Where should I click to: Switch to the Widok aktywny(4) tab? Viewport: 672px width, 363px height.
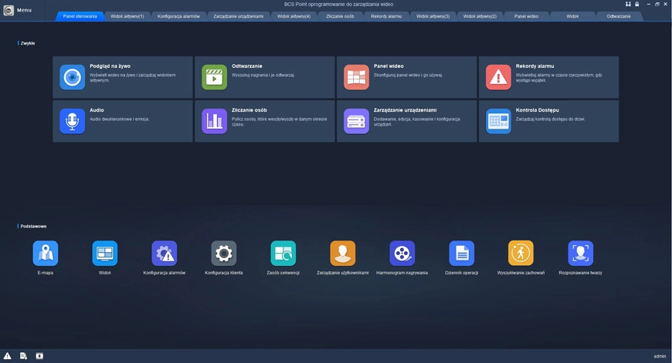294,16
